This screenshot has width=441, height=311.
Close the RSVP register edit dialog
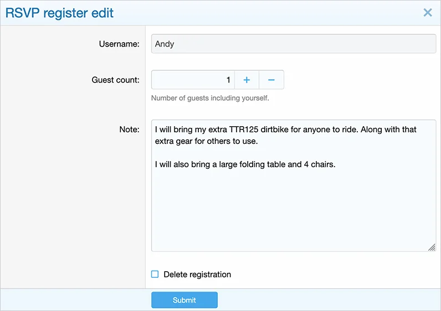pyautogui.click(x=427, y=13)
